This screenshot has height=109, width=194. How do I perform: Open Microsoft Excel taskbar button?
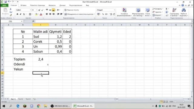point(83,106)
